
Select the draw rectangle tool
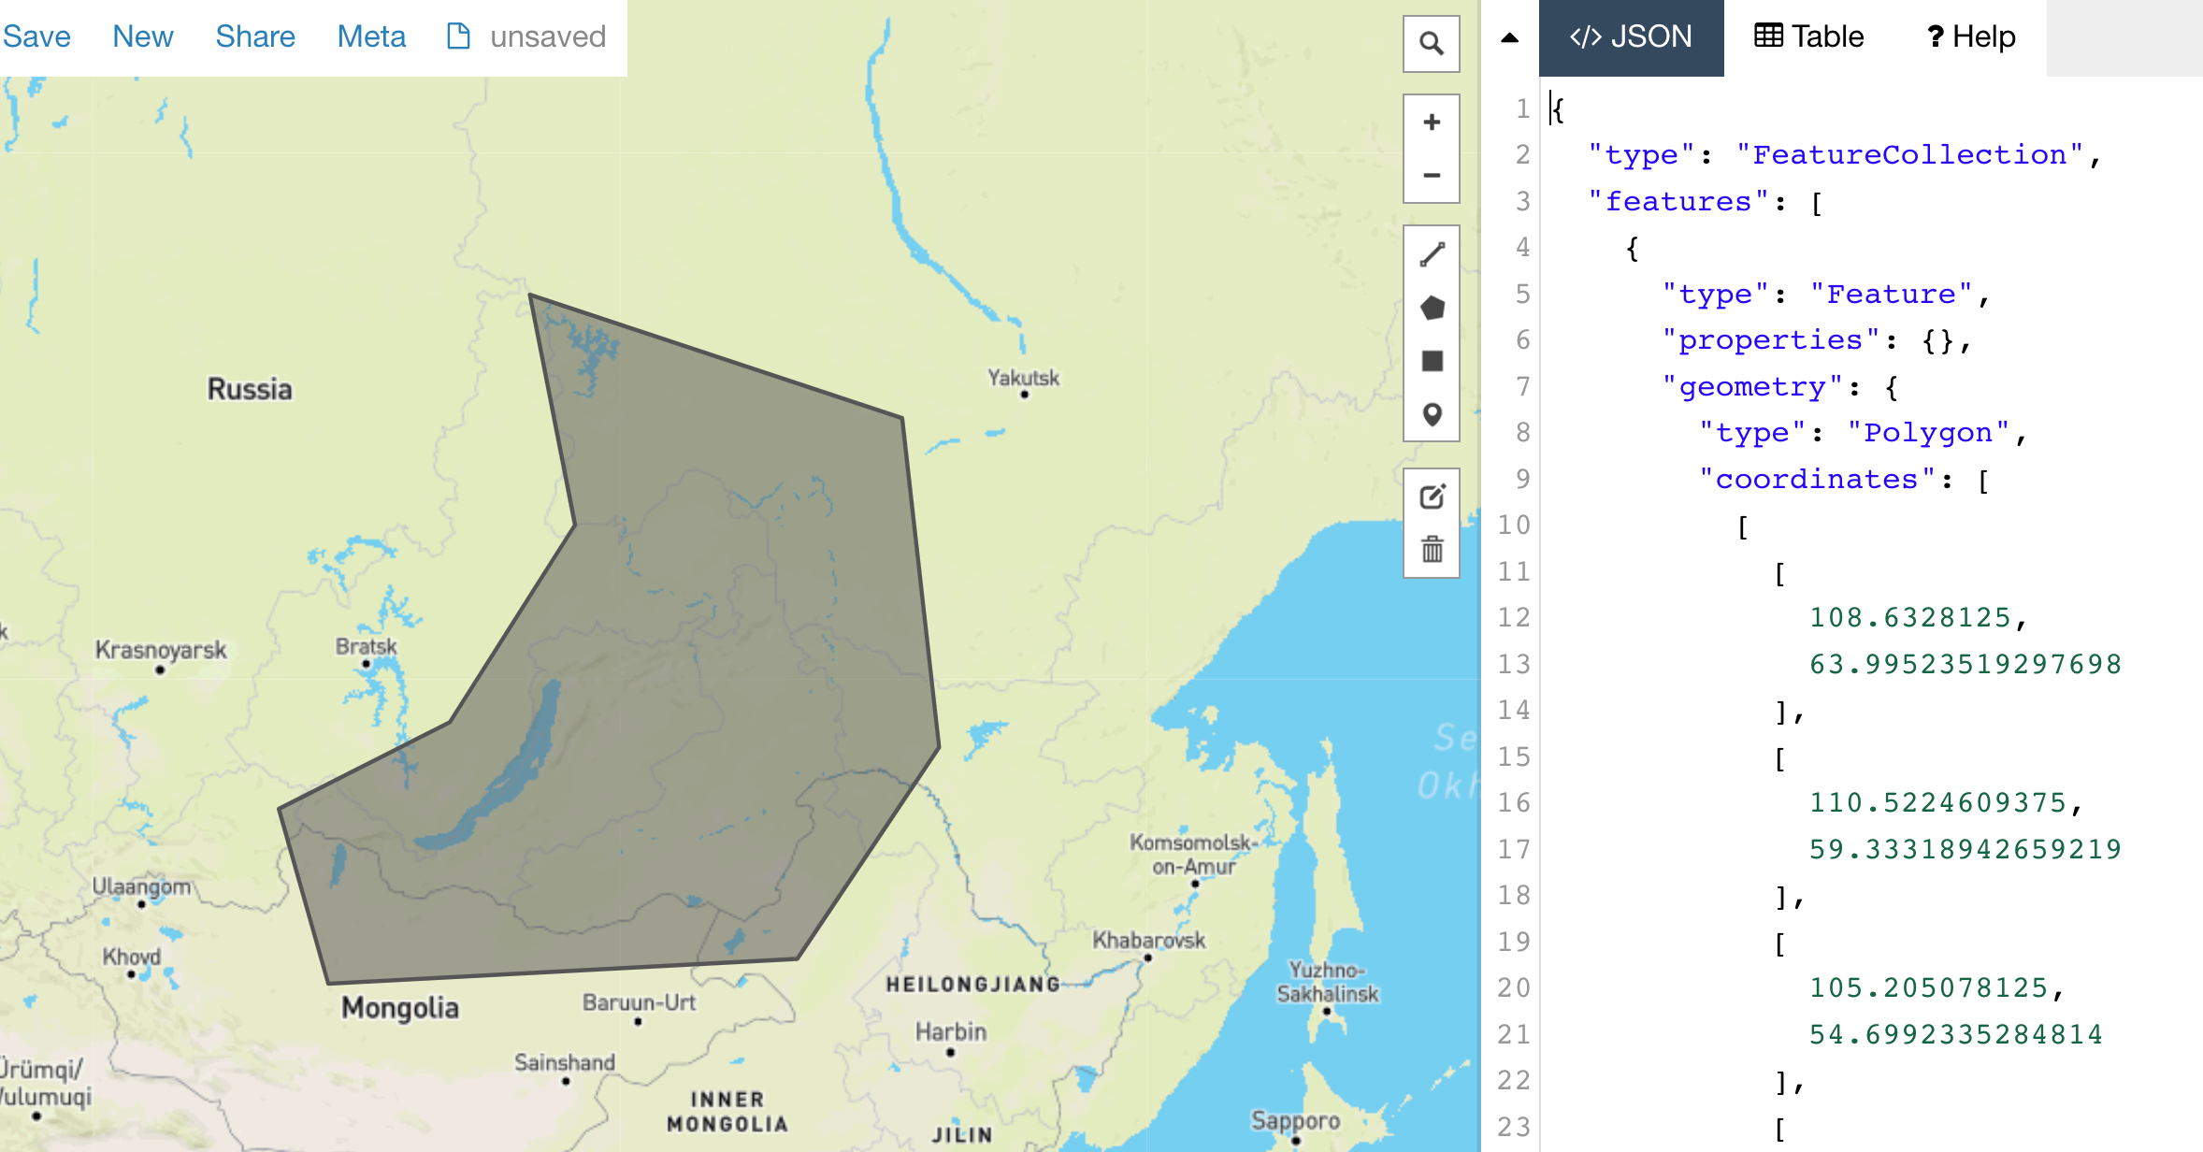(1431, 361)
